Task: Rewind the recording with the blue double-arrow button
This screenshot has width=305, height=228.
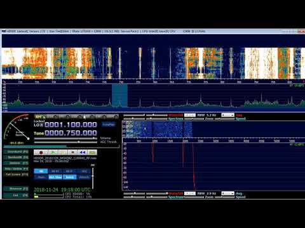Action: point(83,152)
